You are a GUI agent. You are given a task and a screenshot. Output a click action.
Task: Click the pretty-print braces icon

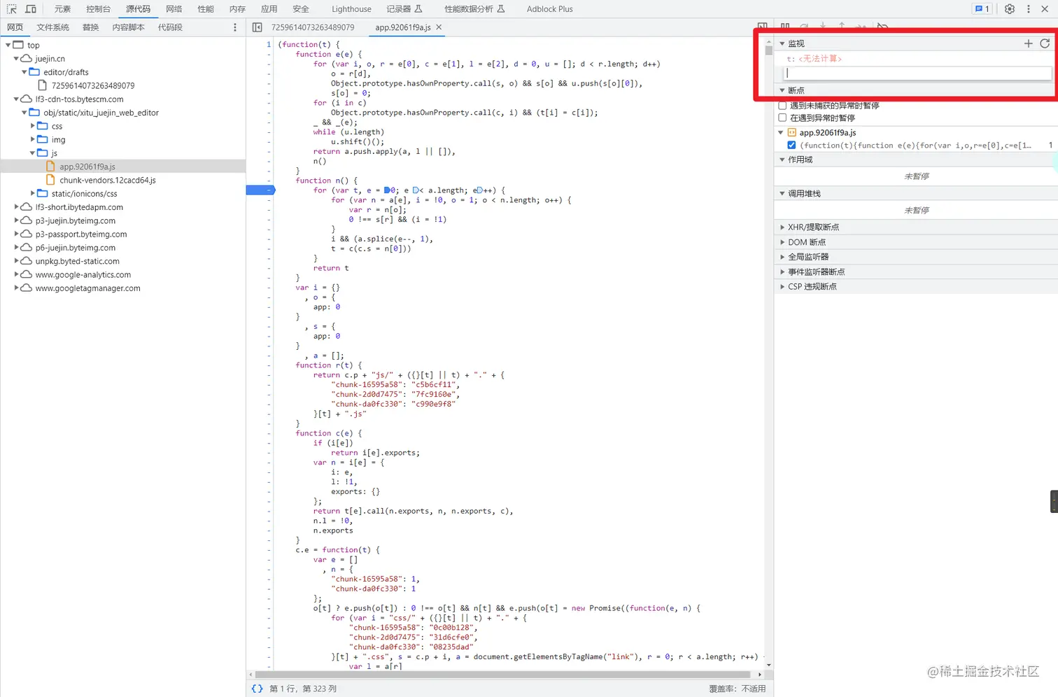pyautogui.click(x=257, y=689)
